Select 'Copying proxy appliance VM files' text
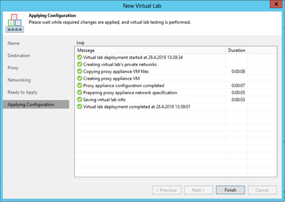Viewport: 285px width, 202px height. click(116, 72)
